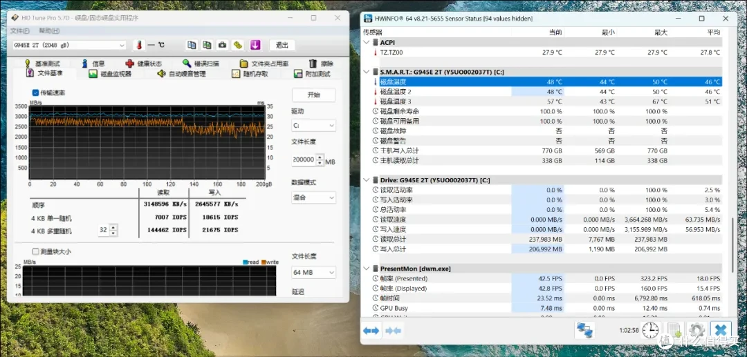Select the GPU Busy row
The height and width of the screenshot is (357, 747).
(x=547, y=308)
